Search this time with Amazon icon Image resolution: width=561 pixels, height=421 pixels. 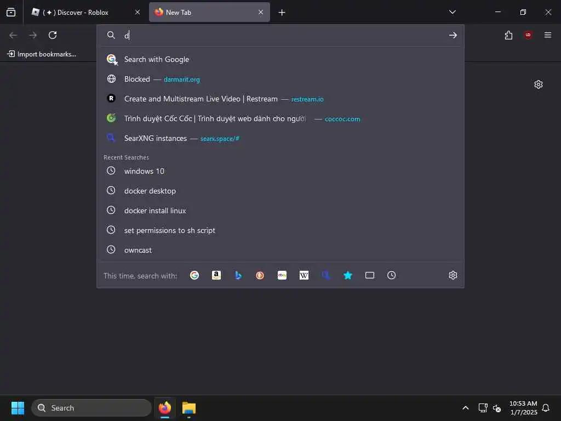pos(216,275)
